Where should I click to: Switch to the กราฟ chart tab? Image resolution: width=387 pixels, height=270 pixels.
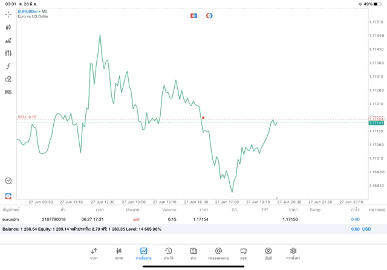(119, 253)
